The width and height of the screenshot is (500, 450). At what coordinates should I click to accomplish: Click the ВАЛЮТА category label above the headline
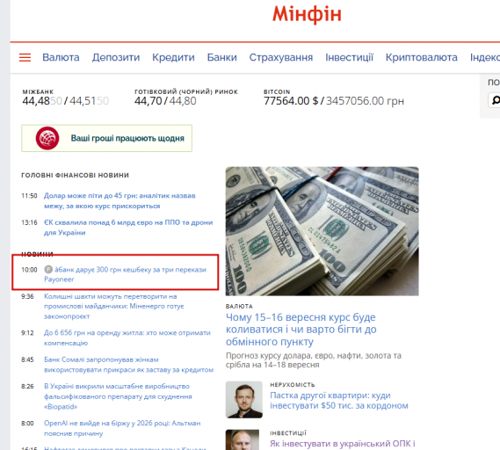coord(239,306)
